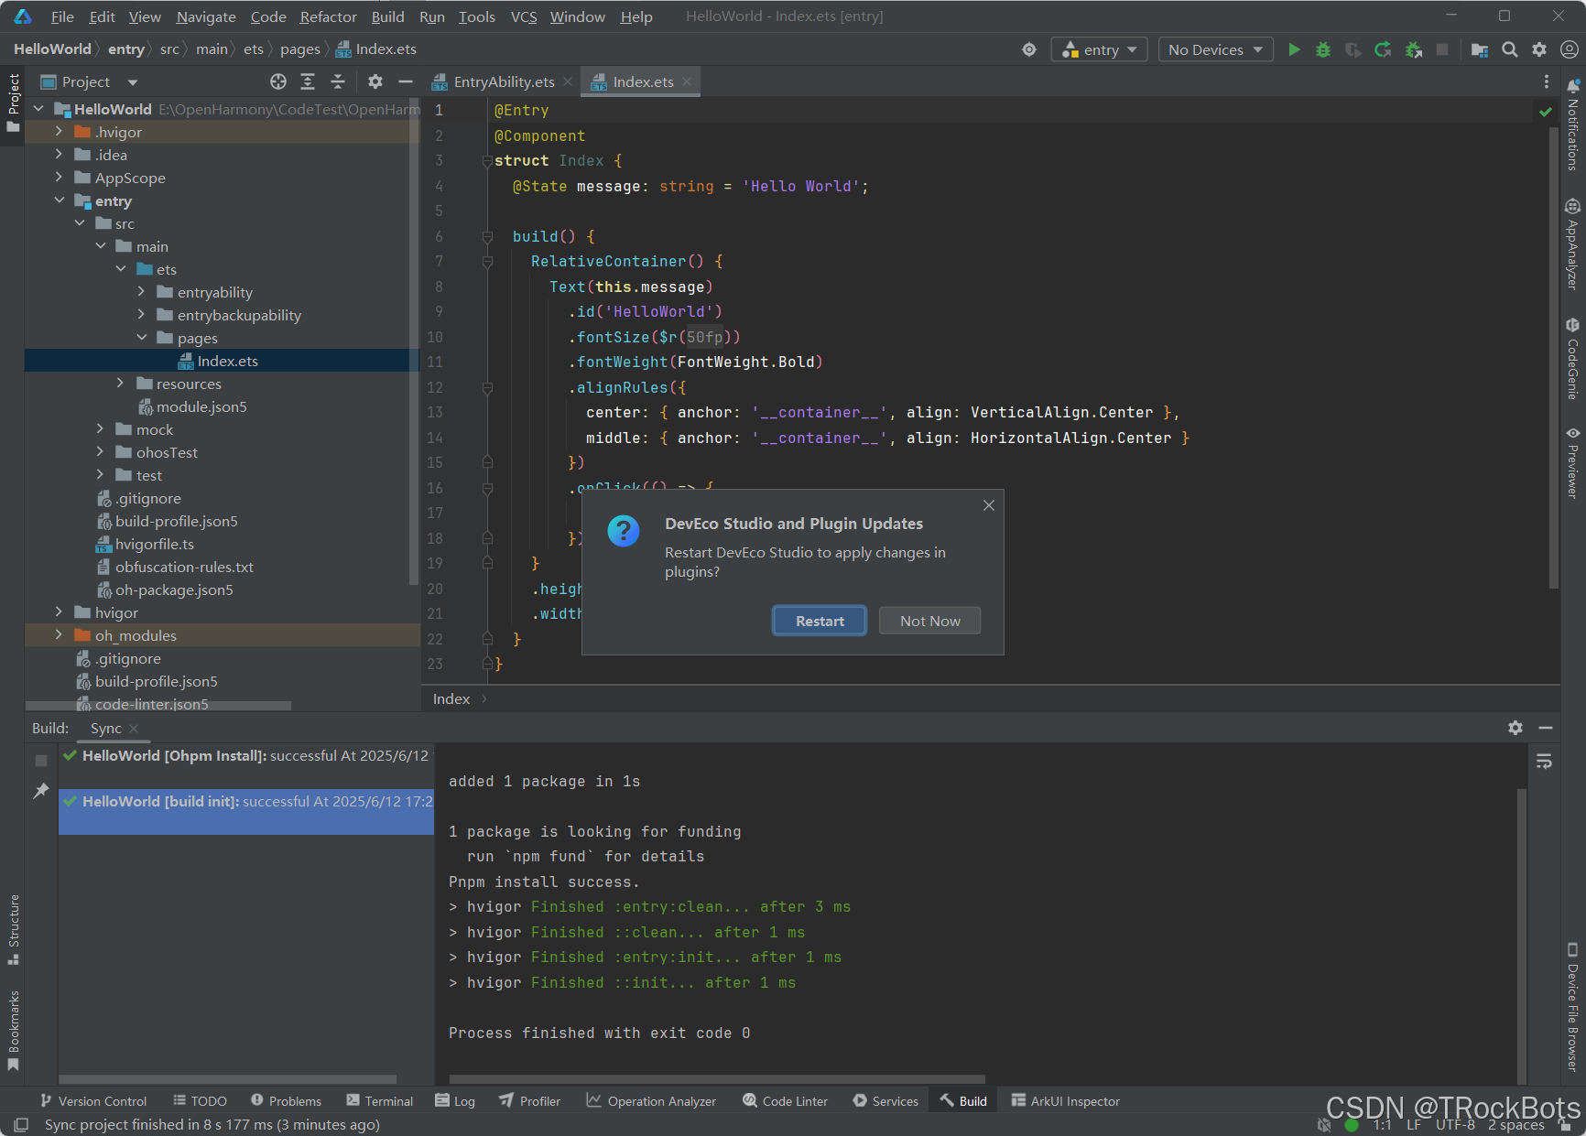The width and height of the screenshot is (1586, 1136).
Task: Open the Refactor menu
Action: pos(328,16)
